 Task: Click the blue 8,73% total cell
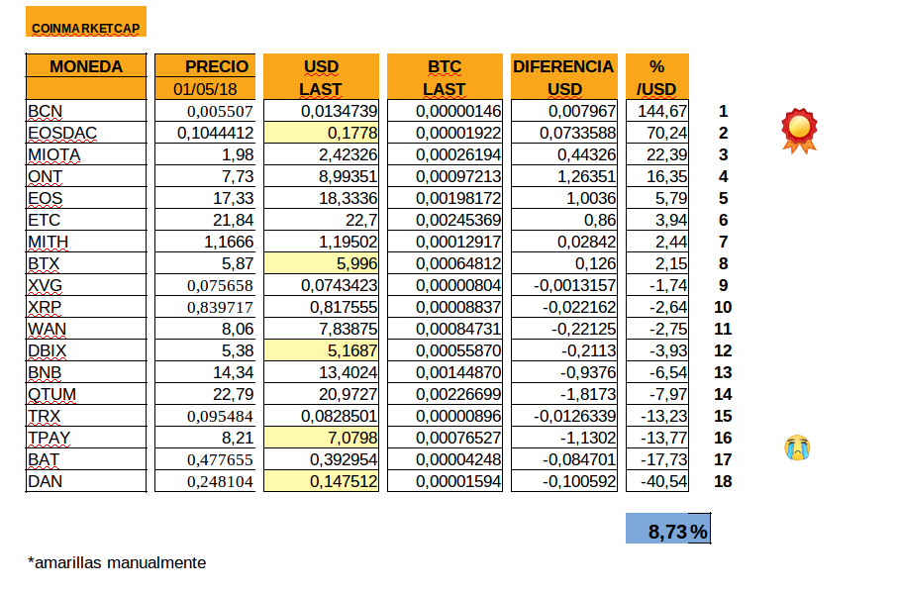[x=667, y=531]
